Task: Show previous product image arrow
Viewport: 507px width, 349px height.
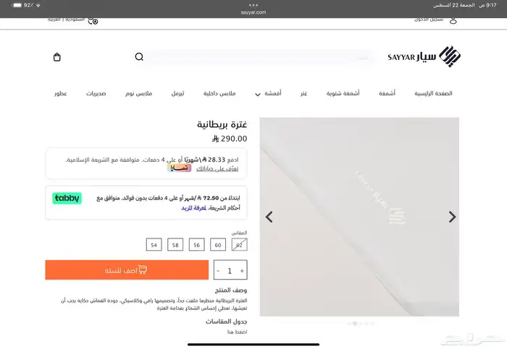Action: pos(269,217)
